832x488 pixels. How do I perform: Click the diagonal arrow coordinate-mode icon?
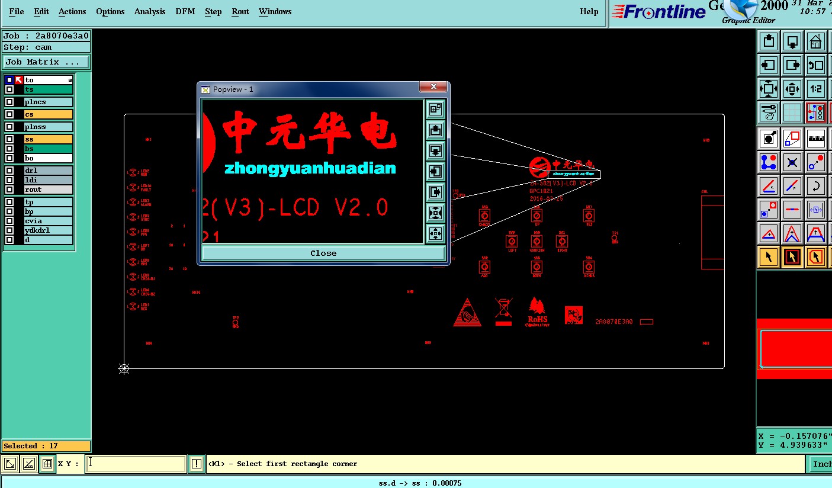pyautogui.click(x=9, y=464)
